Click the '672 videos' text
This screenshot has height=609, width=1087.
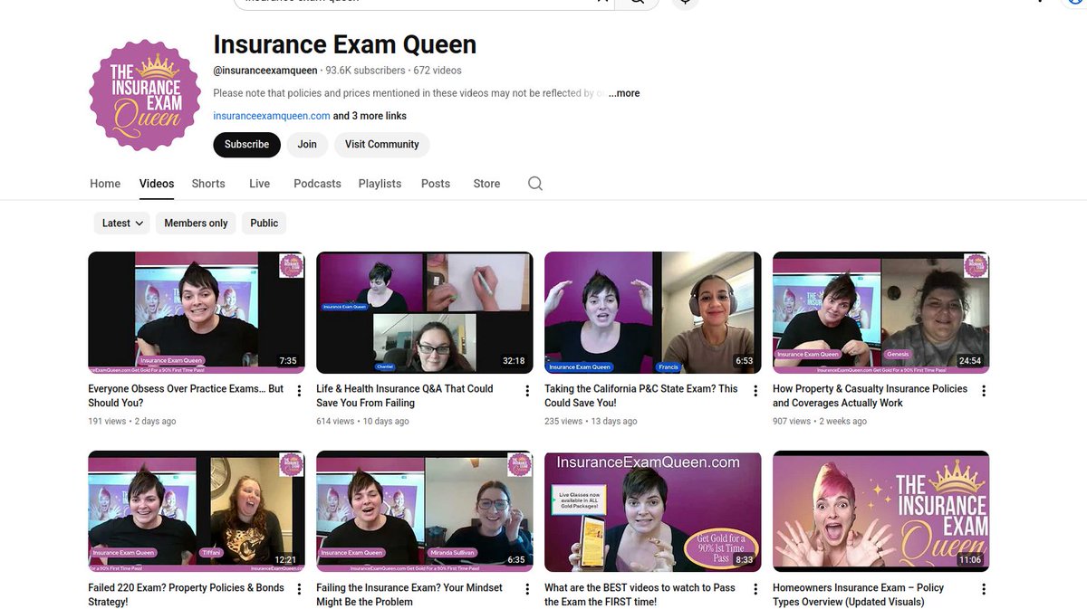point(438,71)
